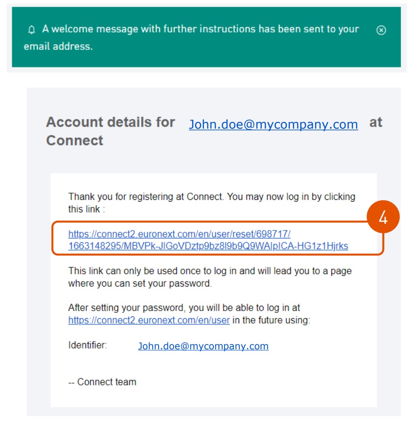The width and height of the screenshot is (418, 421).
Task: Click the email link beside Identifier
Action: [203, 346]
